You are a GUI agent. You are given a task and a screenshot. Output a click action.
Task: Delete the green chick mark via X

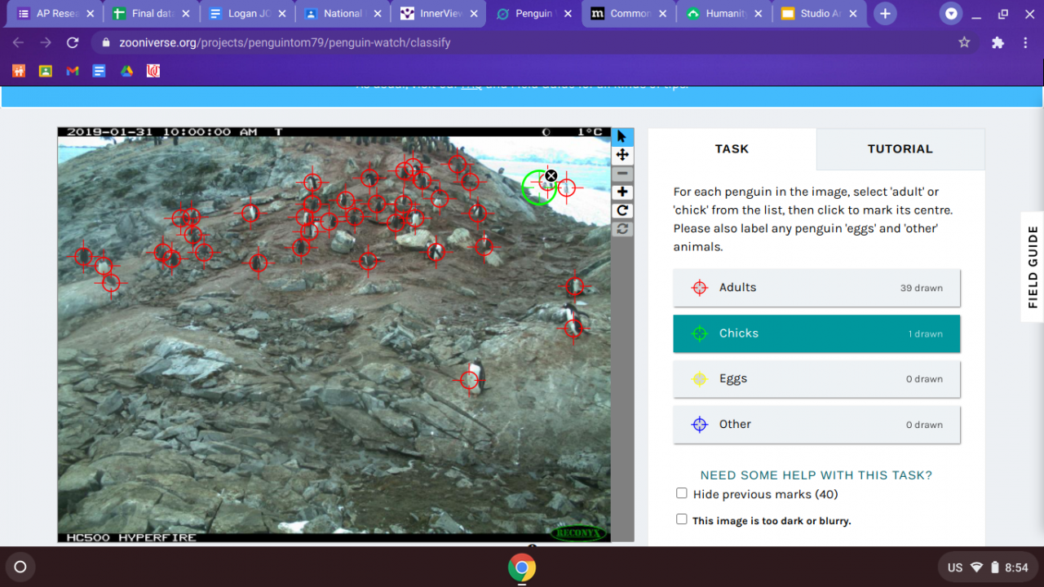551,176
